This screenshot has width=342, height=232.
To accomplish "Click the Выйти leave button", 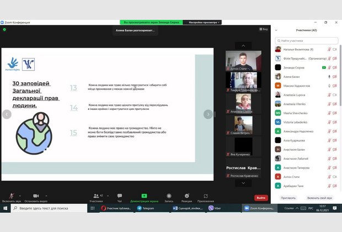I will coord(261,198).
